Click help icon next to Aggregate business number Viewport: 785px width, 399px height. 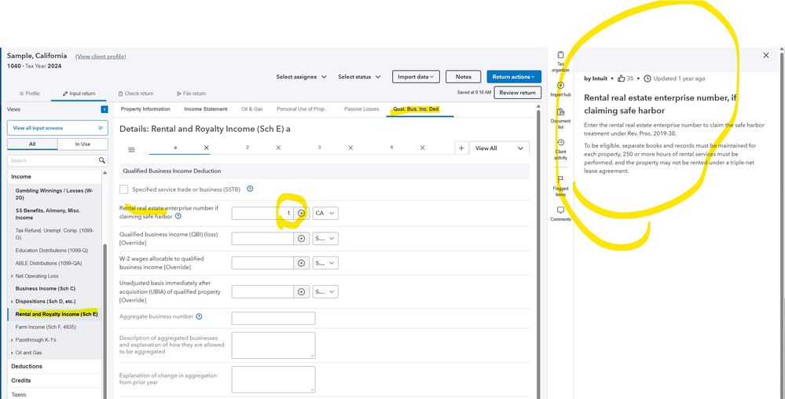coord(199,317)
